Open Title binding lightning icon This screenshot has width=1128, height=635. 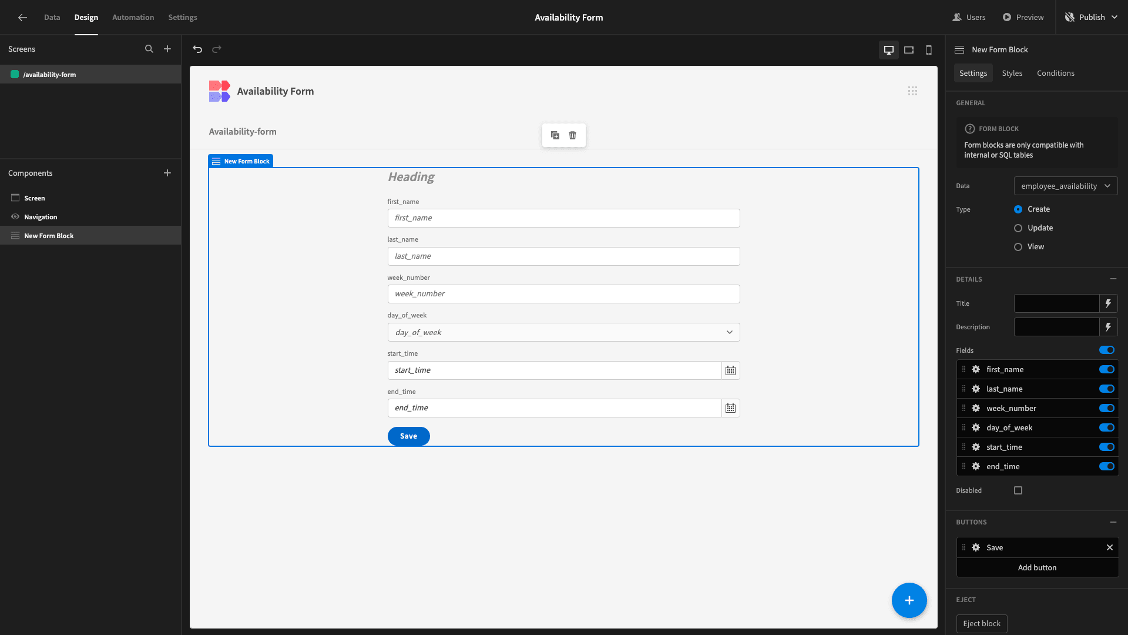1109,303
